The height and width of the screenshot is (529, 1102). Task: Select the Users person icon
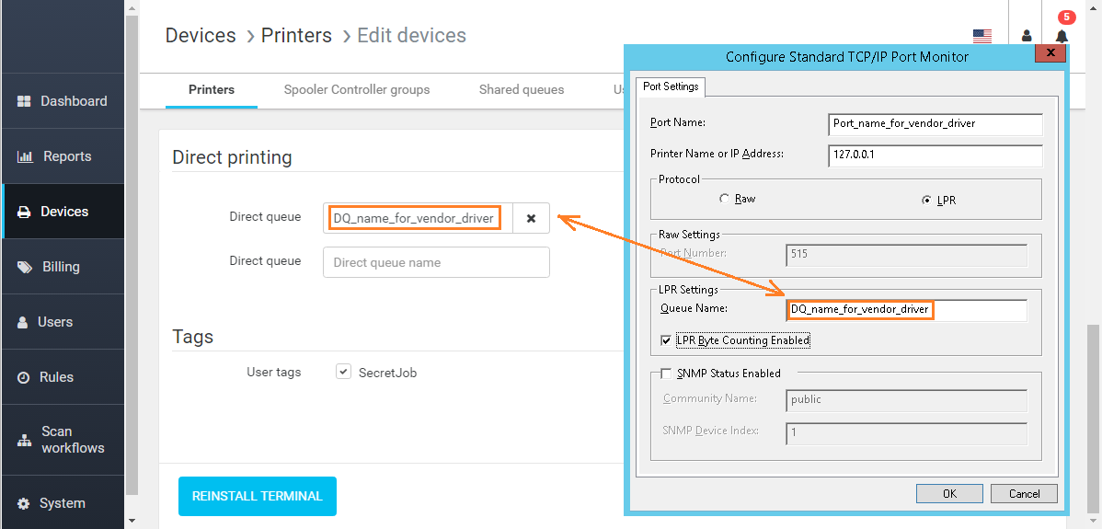point(23,322)
